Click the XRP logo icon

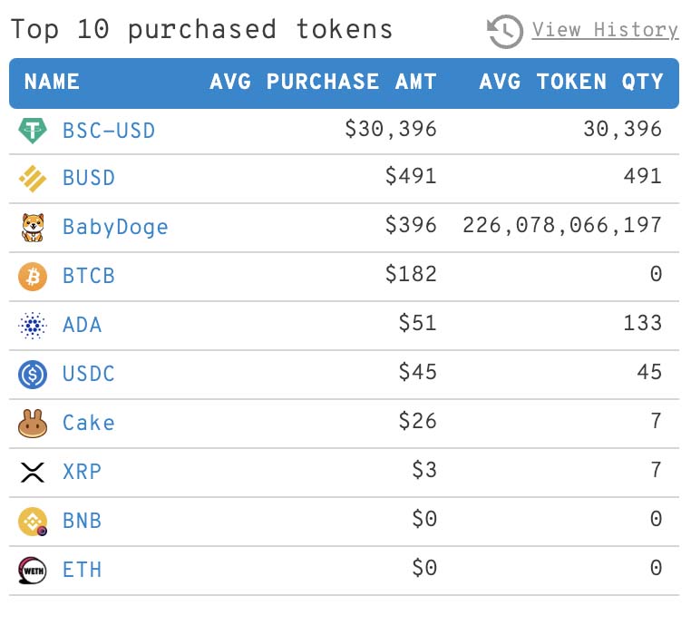pos(32,473)
